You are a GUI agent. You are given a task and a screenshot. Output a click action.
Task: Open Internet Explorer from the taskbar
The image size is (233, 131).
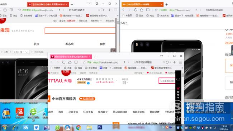[15, 127]
